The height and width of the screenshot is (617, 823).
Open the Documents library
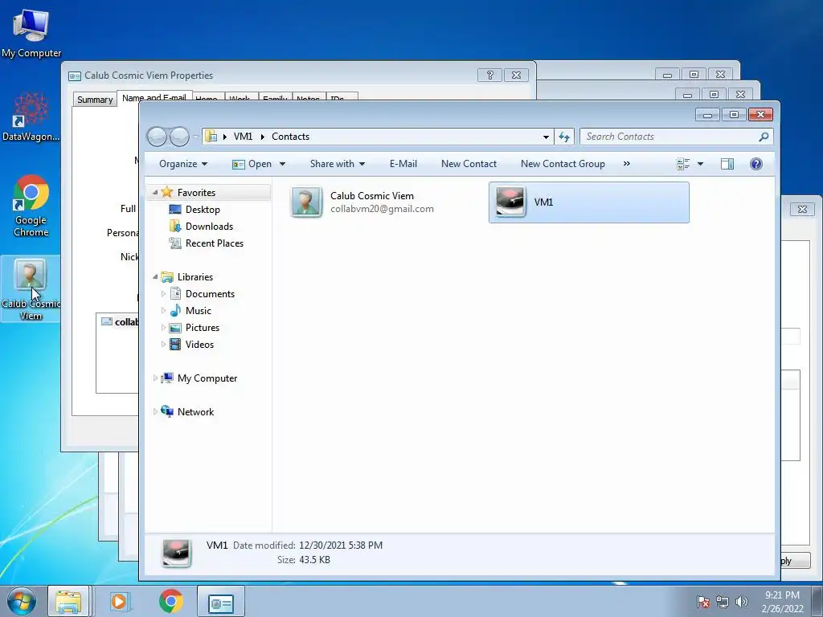pos(210,294)
